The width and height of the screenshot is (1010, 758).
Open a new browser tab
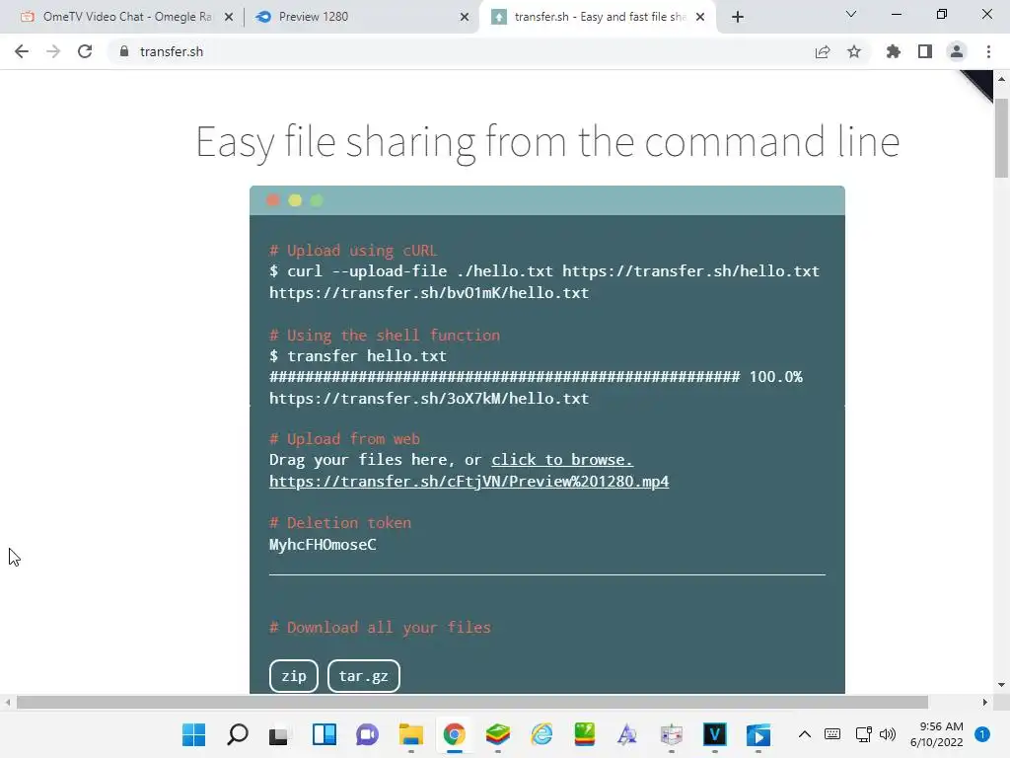pyautogui.click(x=738, y=17)
